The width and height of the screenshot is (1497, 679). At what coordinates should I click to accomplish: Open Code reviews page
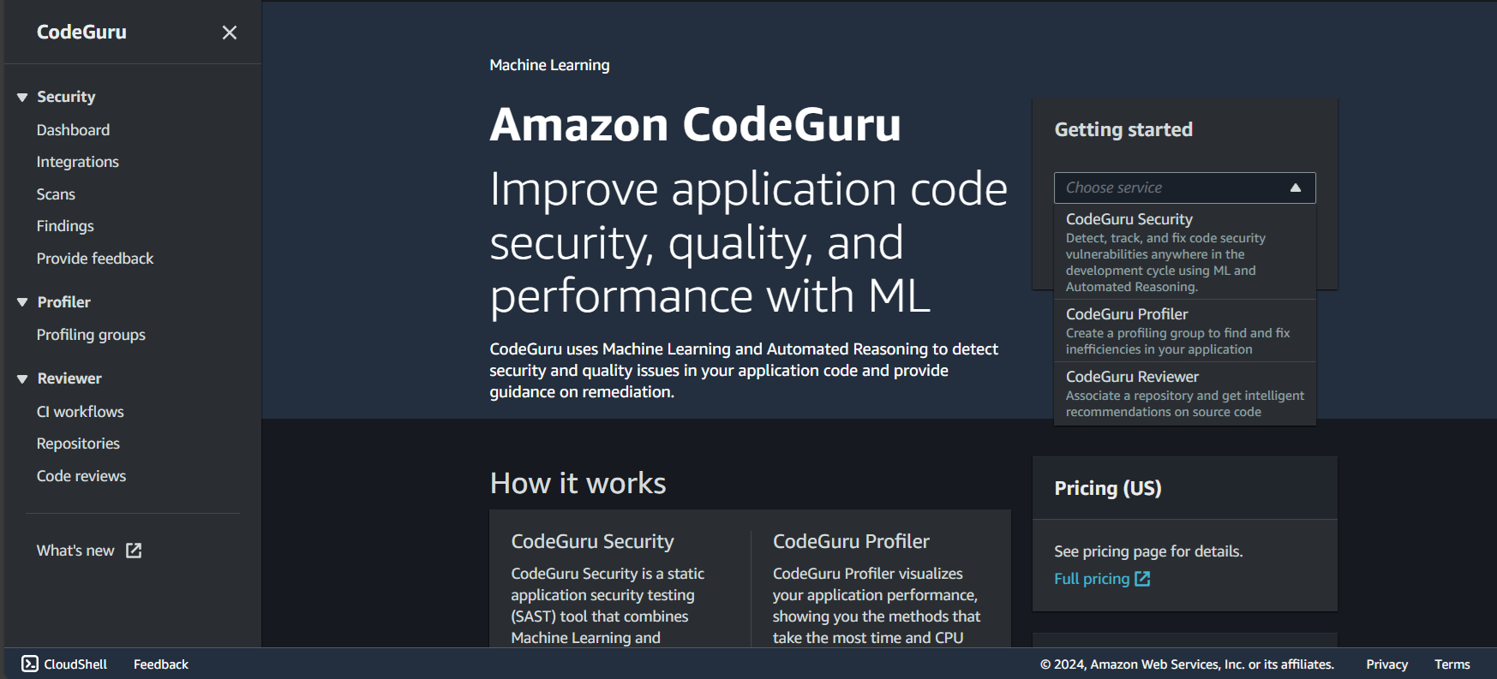pyautogui.click(x=81, y=476)
